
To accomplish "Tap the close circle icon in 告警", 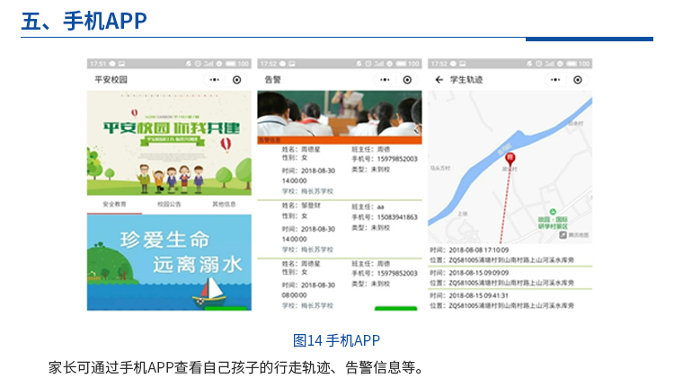I will (x=407, y=79).
